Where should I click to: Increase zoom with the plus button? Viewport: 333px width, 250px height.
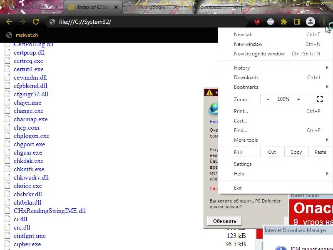click(x=298, y=99)
